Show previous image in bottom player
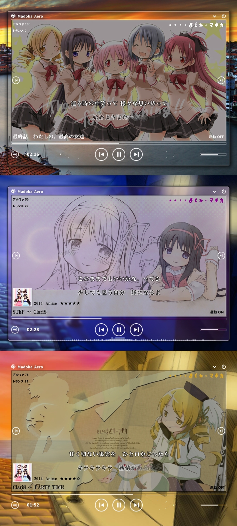Viewport: 237px width, 526px height. [16, 431]
